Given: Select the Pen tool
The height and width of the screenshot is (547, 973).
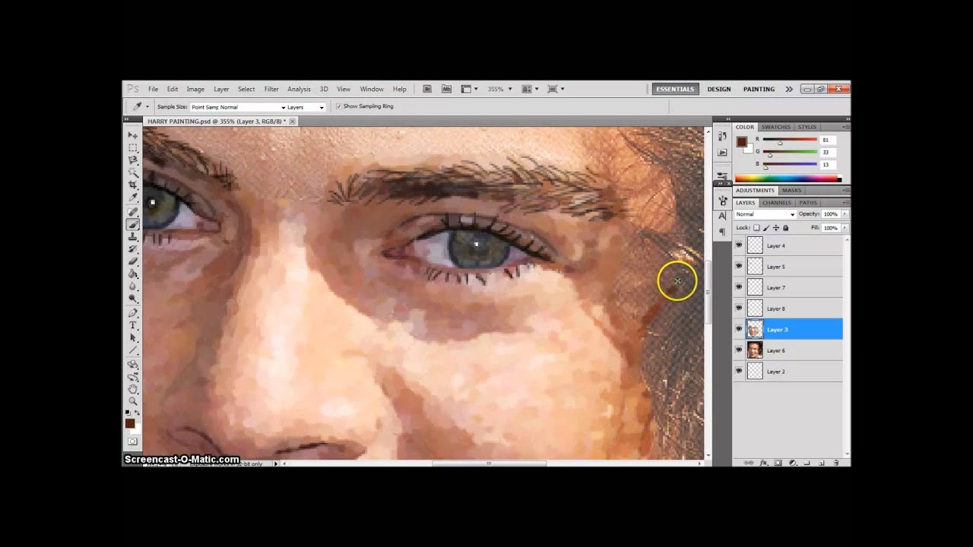Looking at the screenshot, I should coord(133,313).
